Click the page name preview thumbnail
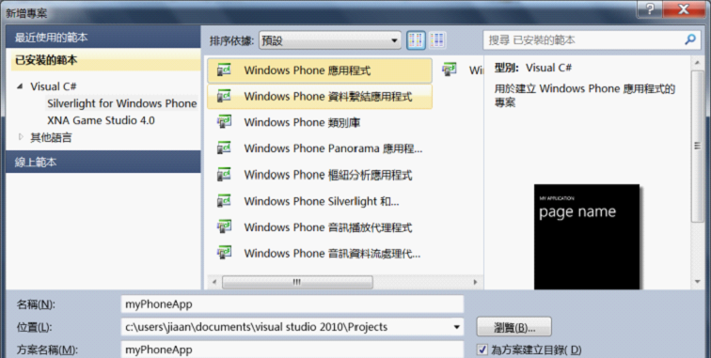Image resolution: width=711 pixels, height=358 pixels. click(587, 237)
